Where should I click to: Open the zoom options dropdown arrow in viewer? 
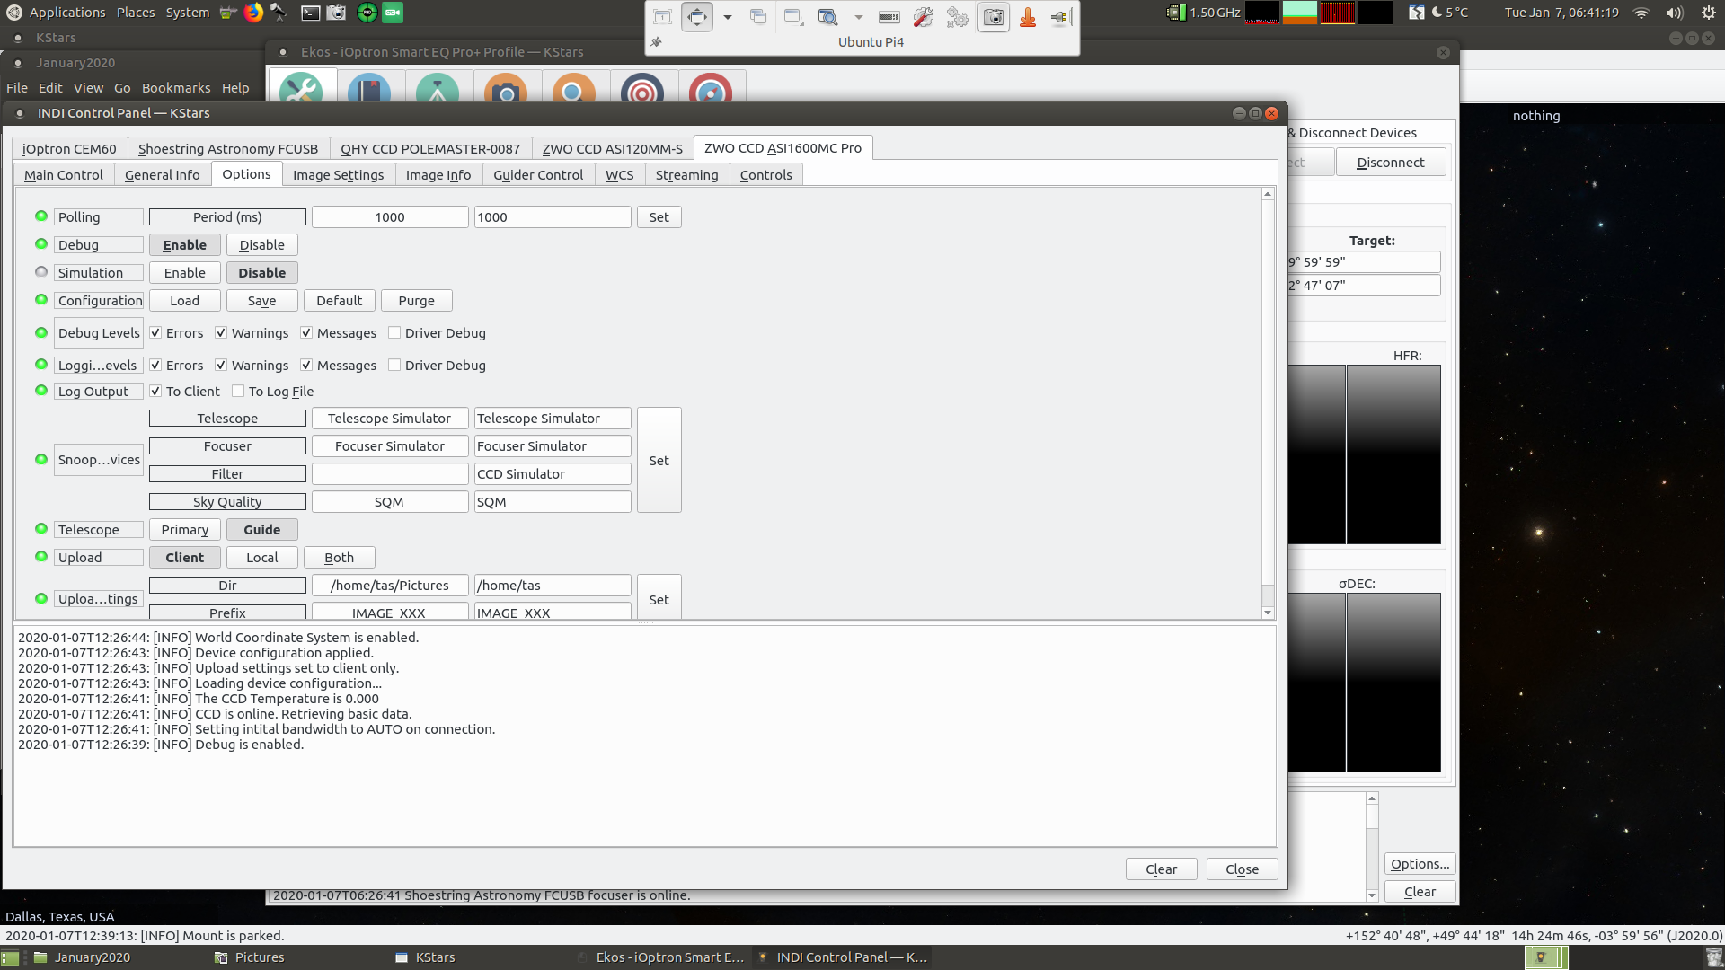pos(859,17)
